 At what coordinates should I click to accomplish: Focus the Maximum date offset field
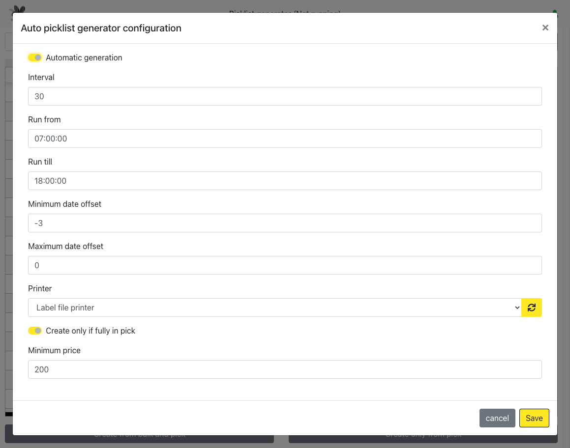(285, 265)
